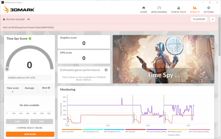Dismiss the error banner with X
Image resolution: width=221 pixels, height=139 pixels.
tap(213, 19)
